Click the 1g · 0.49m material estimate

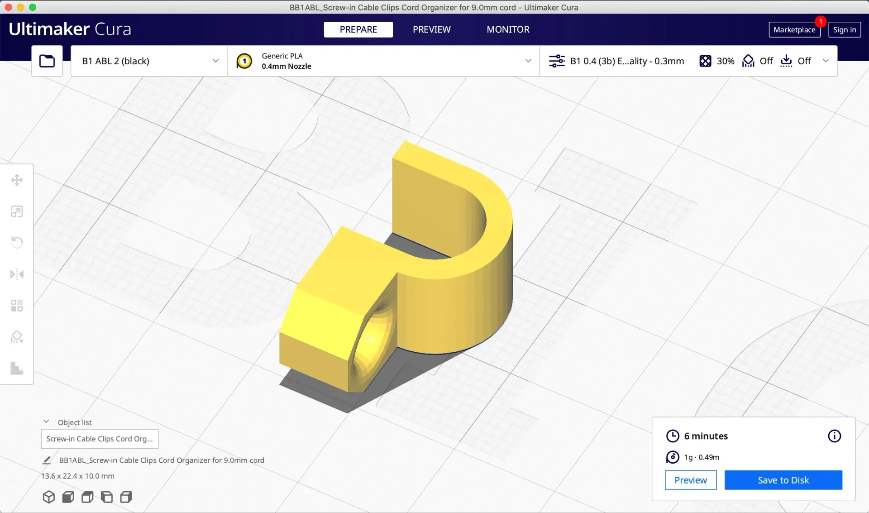[702, 457]
